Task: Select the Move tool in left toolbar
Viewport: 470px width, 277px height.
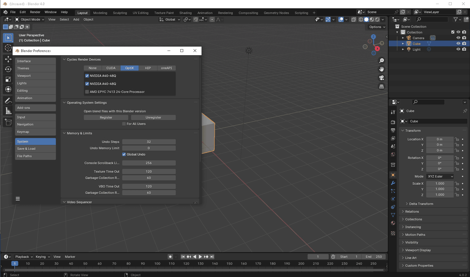Action: click(x=8, y=59)
